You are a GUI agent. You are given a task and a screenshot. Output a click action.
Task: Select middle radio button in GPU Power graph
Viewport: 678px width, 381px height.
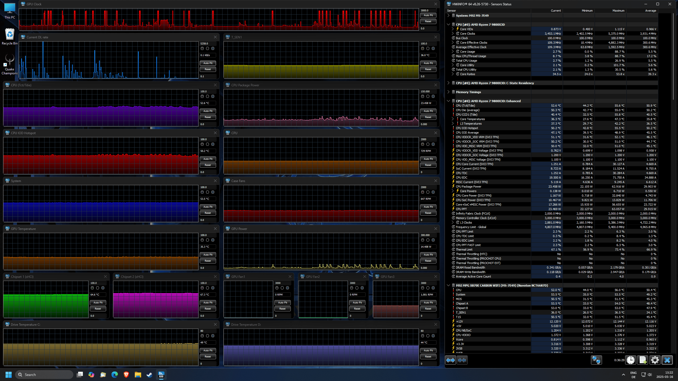click(428, 240)
